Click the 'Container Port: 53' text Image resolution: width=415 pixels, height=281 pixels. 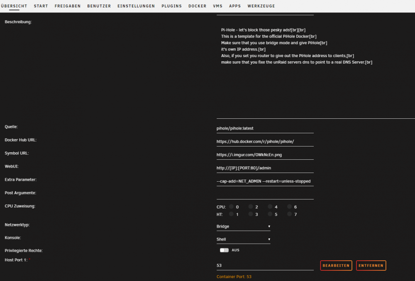click(x=234, y=276)
